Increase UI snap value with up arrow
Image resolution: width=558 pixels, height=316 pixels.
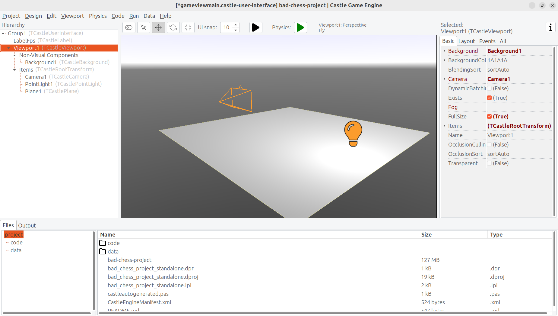(236, 25)
